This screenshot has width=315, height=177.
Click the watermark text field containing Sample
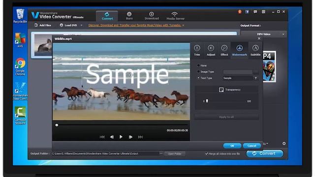click(238, 78)
